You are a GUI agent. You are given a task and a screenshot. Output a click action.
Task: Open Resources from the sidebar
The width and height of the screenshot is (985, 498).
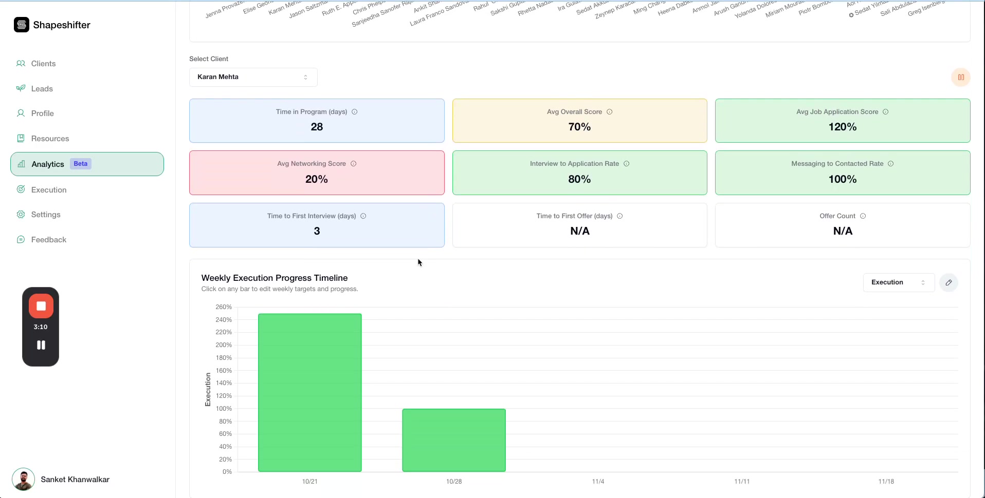point(50,139)
